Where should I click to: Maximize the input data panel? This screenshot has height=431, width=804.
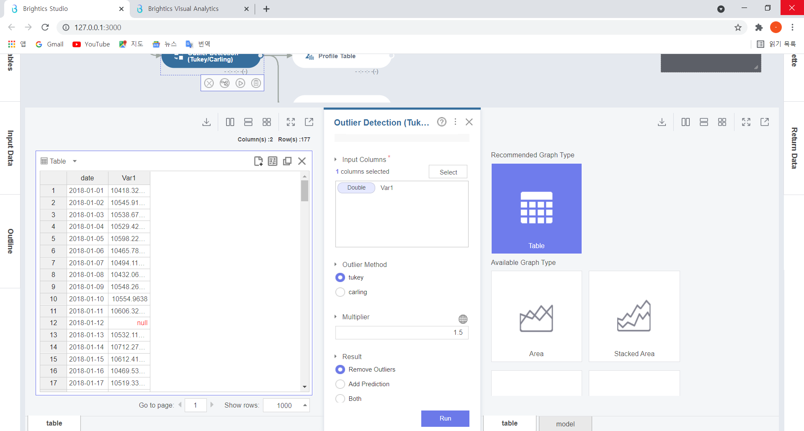pyautogui.click(x=291, y=122)
